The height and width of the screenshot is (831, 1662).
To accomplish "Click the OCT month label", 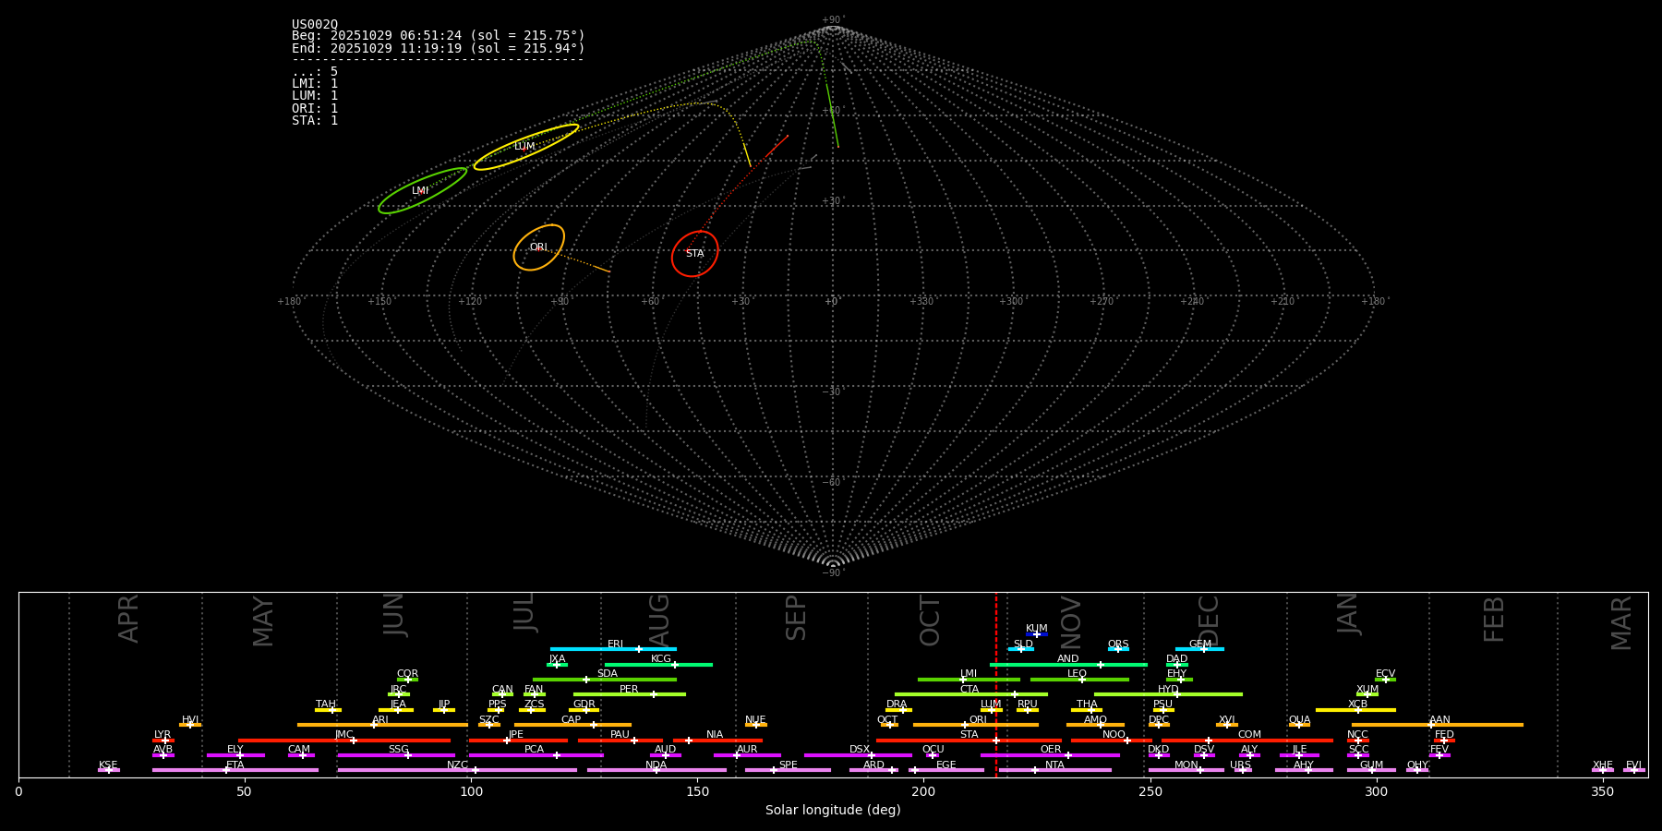I will pos(930,620).
